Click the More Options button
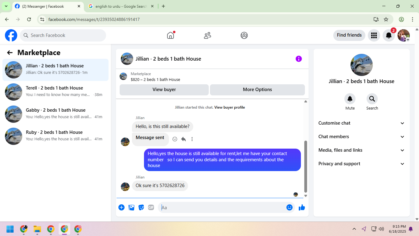Viewport: 419px width, 236px height. pyautogui.click(x=257, y=90)
